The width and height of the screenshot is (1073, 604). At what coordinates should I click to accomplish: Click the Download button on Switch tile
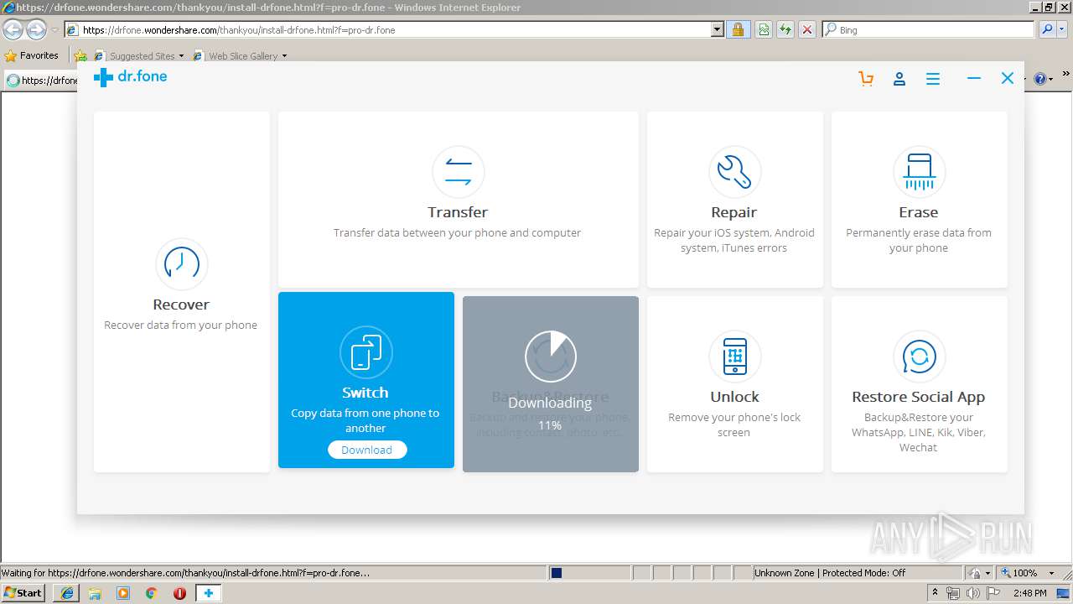pos(366,450)
